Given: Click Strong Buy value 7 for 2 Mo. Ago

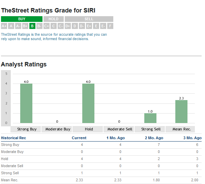Looking at the screenshot, I should pyautogui.click(x=159, y=145).
